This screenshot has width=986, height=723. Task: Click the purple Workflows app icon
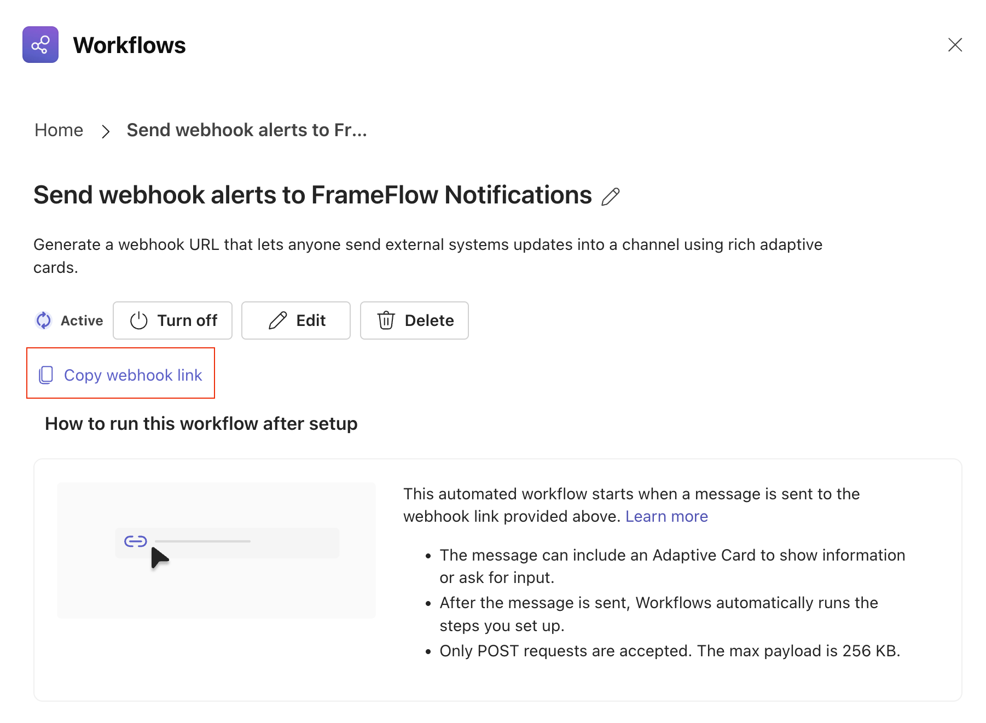[40, 45]
